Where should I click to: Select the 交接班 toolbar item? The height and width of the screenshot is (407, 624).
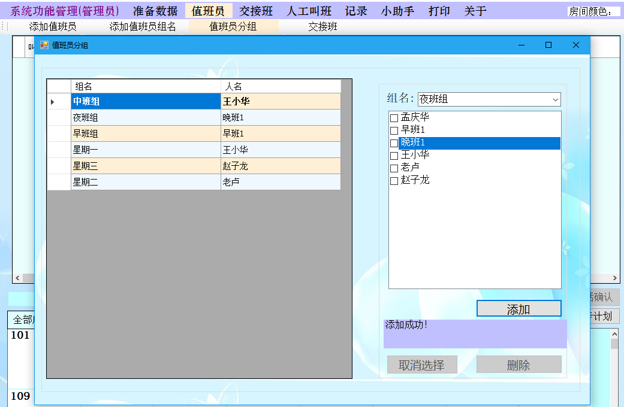[322, 26]
